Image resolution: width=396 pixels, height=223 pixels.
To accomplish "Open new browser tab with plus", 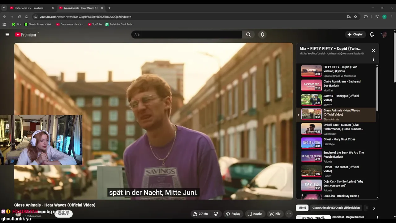I will [109, 8].
